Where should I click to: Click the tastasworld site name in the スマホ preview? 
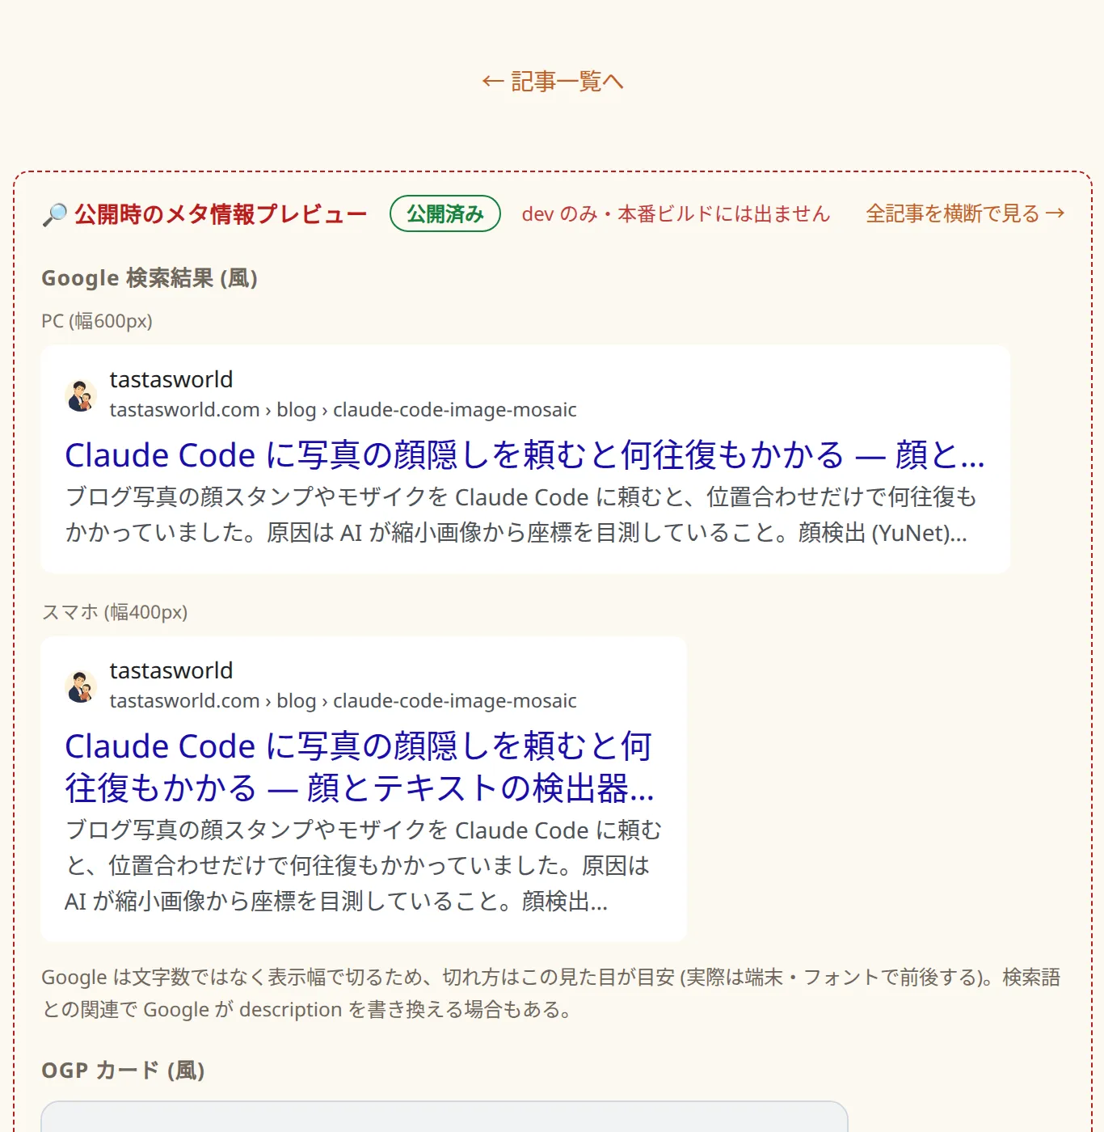pyautogui.click(x=171, y=670)
